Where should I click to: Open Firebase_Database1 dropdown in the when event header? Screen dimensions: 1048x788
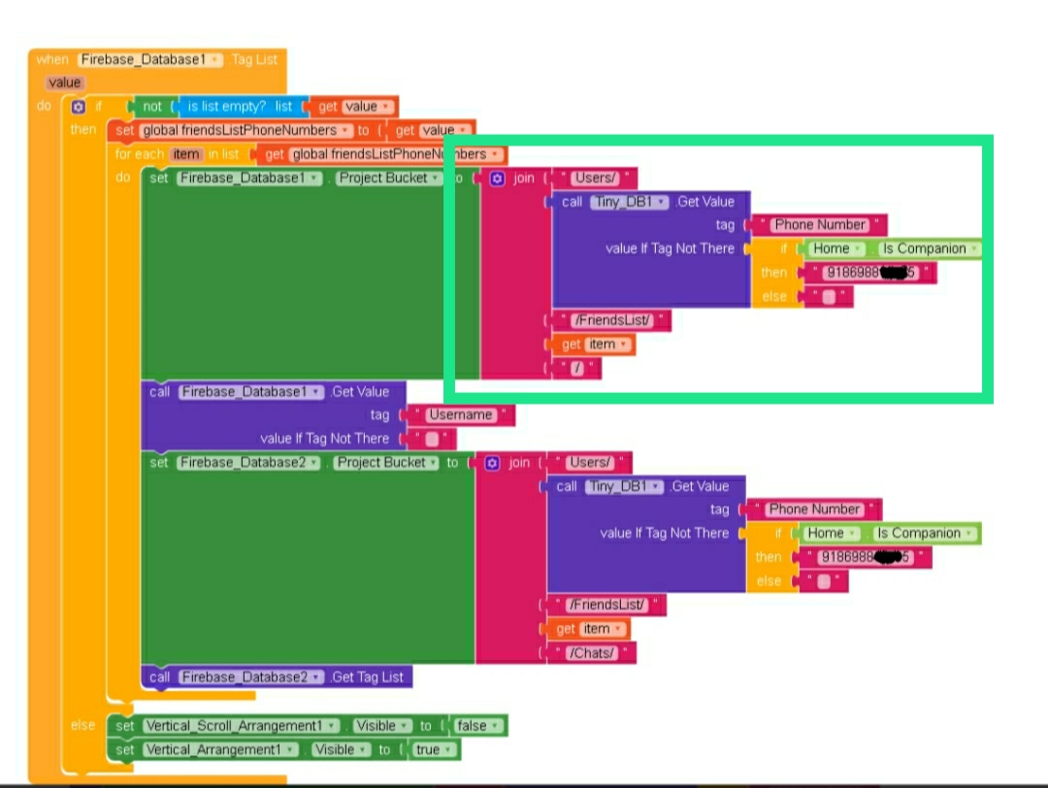tap(150, 59)
